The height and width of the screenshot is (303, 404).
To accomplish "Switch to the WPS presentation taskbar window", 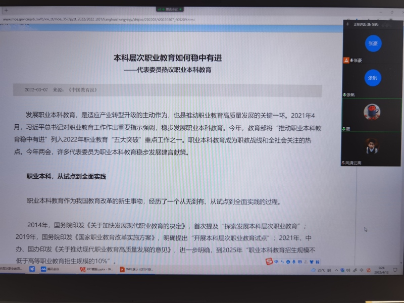I will point(135,270).
